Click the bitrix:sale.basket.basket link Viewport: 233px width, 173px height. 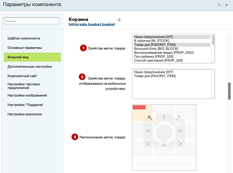92,25
